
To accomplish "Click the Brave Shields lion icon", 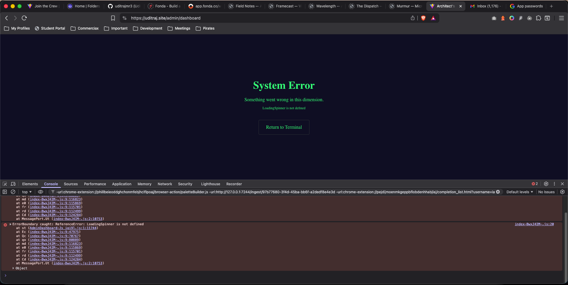I will tap(423, 18).
